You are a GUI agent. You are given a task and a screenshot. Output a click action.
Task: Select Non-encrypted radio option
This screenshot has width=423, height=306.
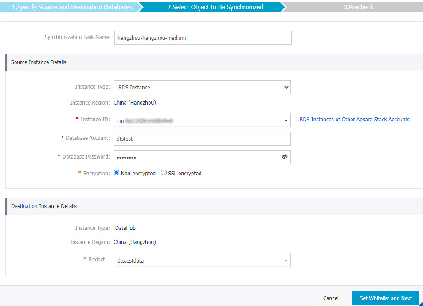click(116, 173)
